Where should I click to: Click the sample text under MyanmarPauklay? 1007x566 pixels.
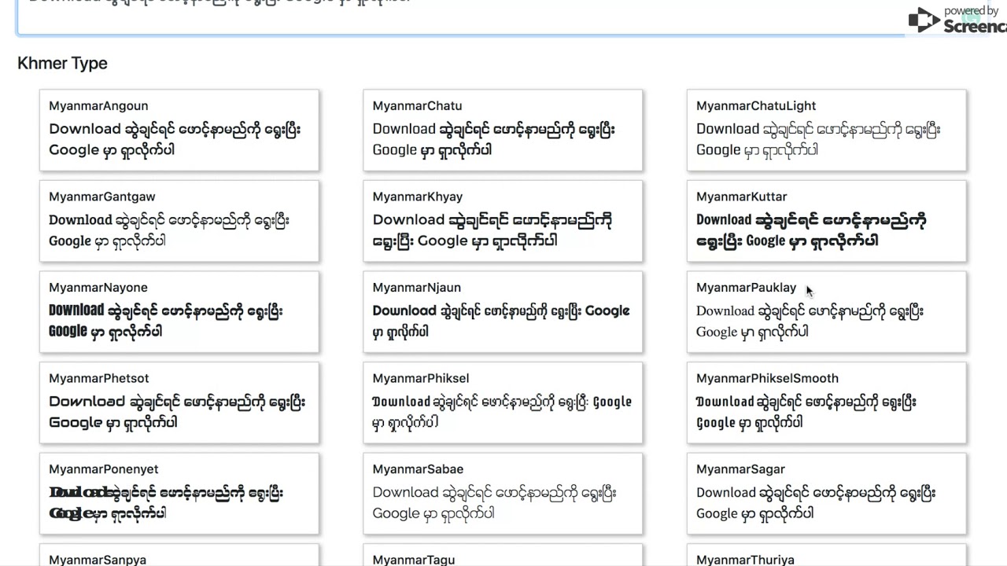click(x=810, y=321)
